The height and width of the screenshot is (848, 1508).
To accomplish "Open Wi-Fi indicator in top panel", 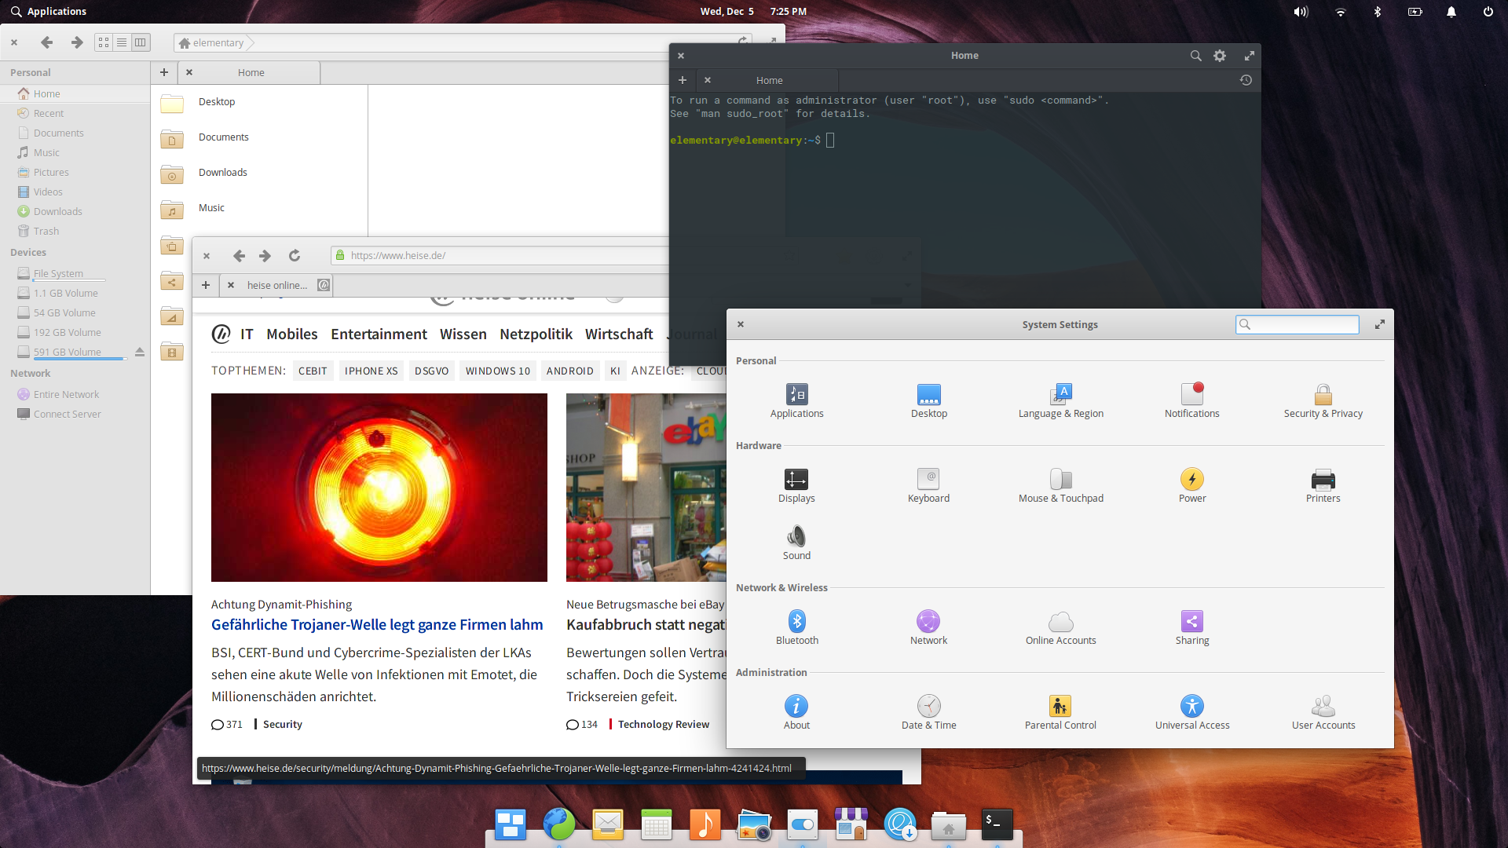I will 1340,12.
